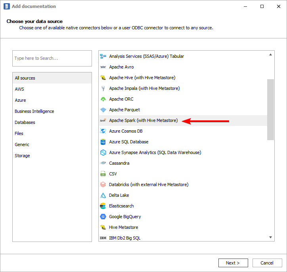
Task: Choose the 'Google BigQuery' connector
Action: tap(183, 217)
